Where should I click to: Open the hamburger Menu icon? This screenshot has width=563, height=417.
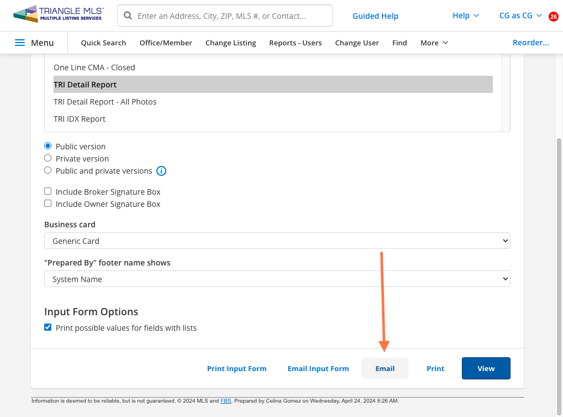[x=20, y=43]
